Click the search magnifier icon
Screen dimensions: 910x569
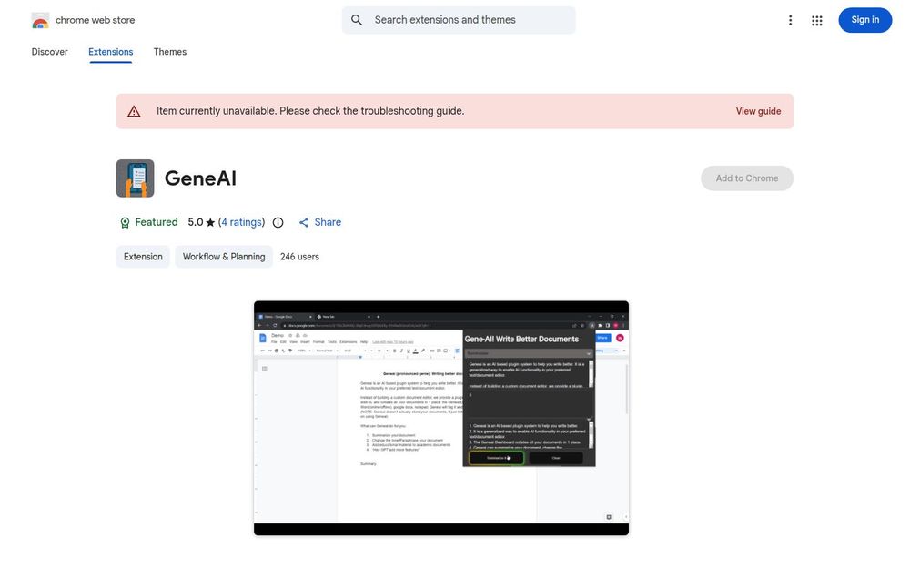[x=357, y=20]
